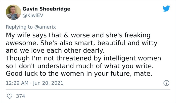Screen dimensions: 176x103
Task: Open Gavin Shoebridge's profile picture
Action: coord(13,12)
